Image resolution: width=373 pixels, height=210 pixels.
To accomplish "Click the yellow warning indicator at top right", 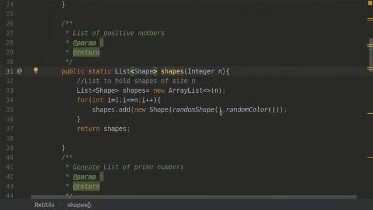I will (x=370, y=3).
